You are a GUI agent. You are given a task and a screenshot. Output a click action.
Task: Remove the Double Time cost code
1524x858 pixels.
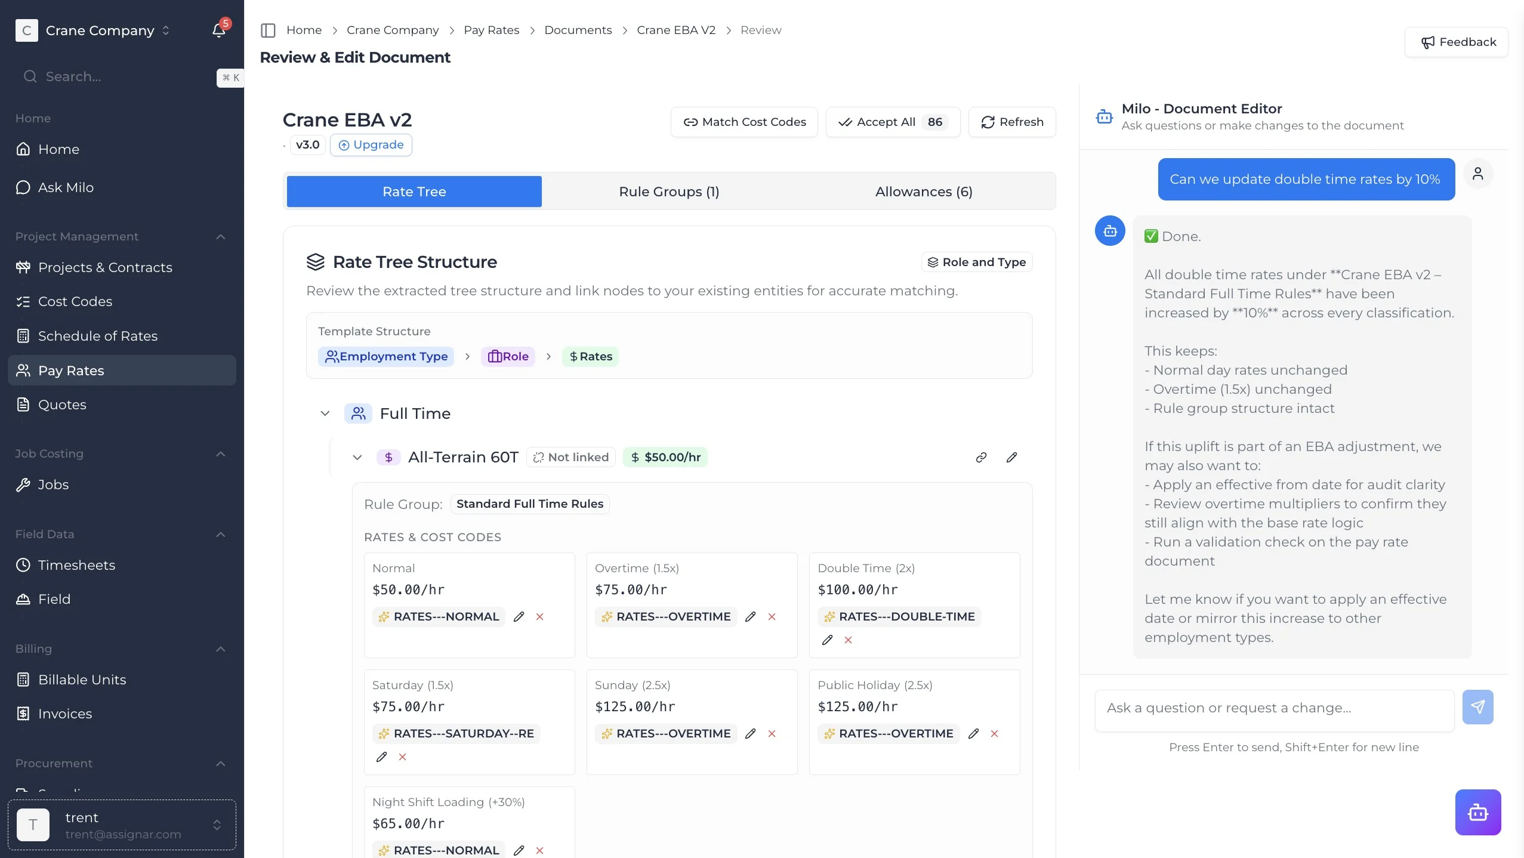click(848, 640)
